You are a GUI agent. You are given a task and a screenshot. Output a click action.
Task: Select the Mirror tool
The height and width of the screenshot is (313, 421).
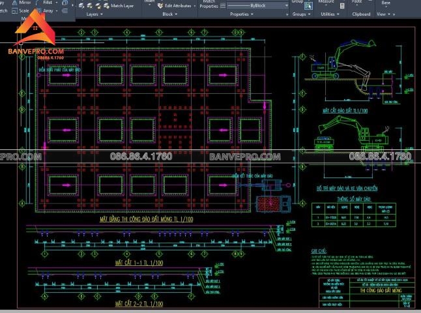(x=22, y=3)
